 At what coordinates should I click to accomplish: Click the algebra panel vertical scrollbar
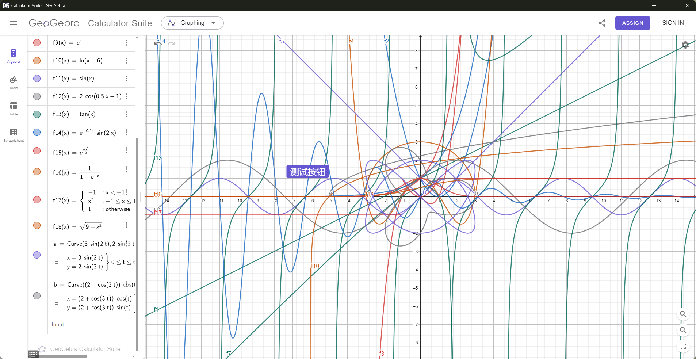click(x=137, y=244)
